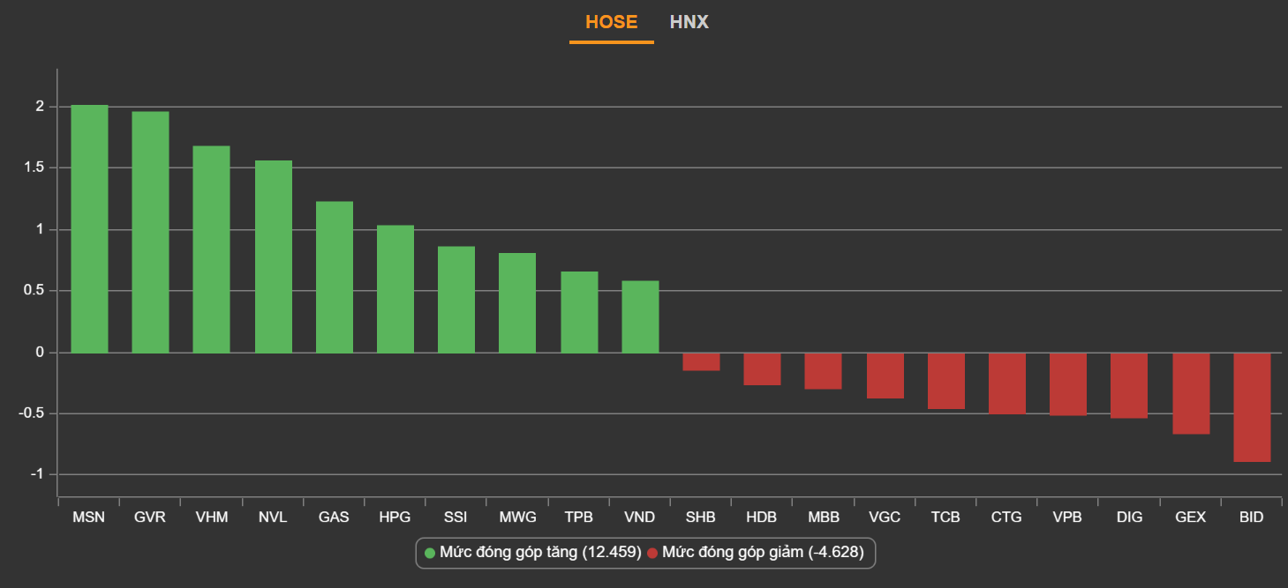Switch to the HNX tab
The height and width of the screenshot is (588, 1288).
[x=689, y=22]
